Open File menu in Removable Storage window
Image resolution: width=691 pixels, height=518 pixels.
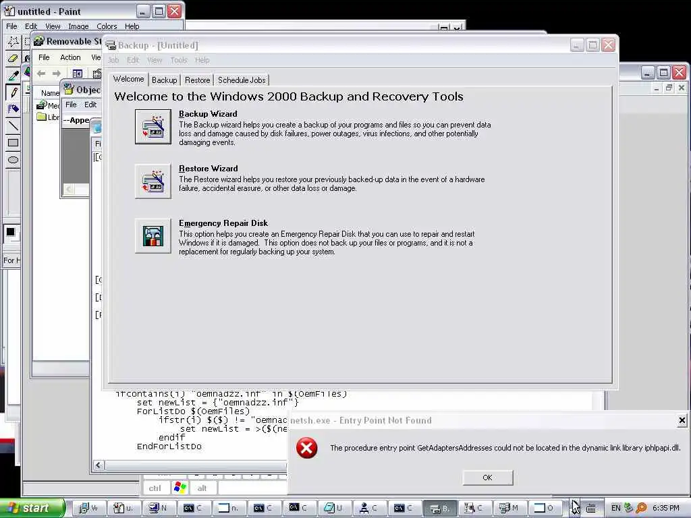44,57
